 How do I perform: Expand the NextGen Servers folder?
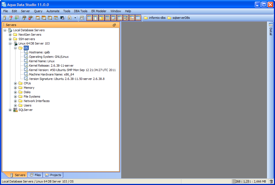point(10,35)
